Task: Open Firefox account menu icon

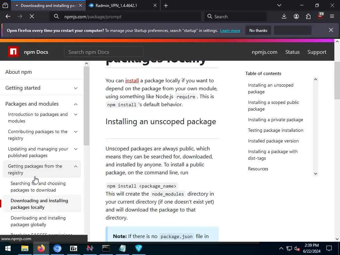Action: pos(296,17)
